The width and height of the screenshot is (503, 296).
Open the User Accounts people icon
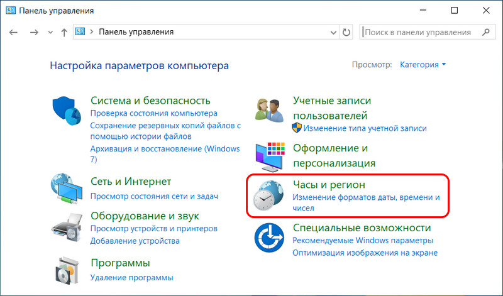[269, 111]
